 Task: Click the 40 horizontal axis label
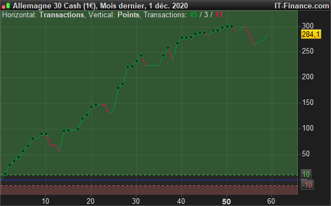(181, 202)
